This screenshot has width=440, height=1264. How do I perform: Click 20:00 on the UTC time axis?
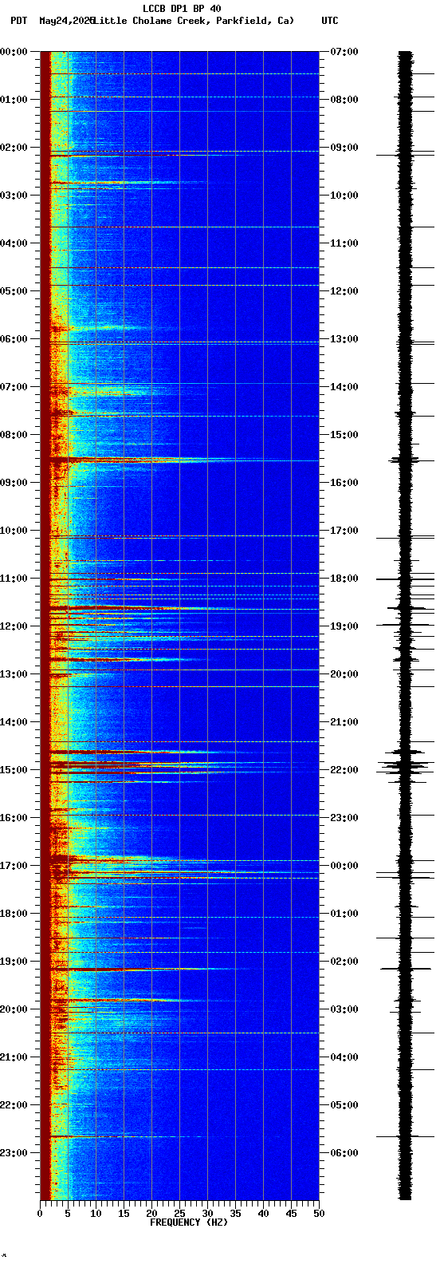[344, 674]
